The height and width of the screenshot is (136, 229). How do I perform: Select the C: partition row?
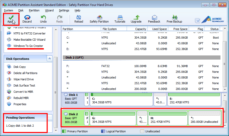tap(142, 38)
